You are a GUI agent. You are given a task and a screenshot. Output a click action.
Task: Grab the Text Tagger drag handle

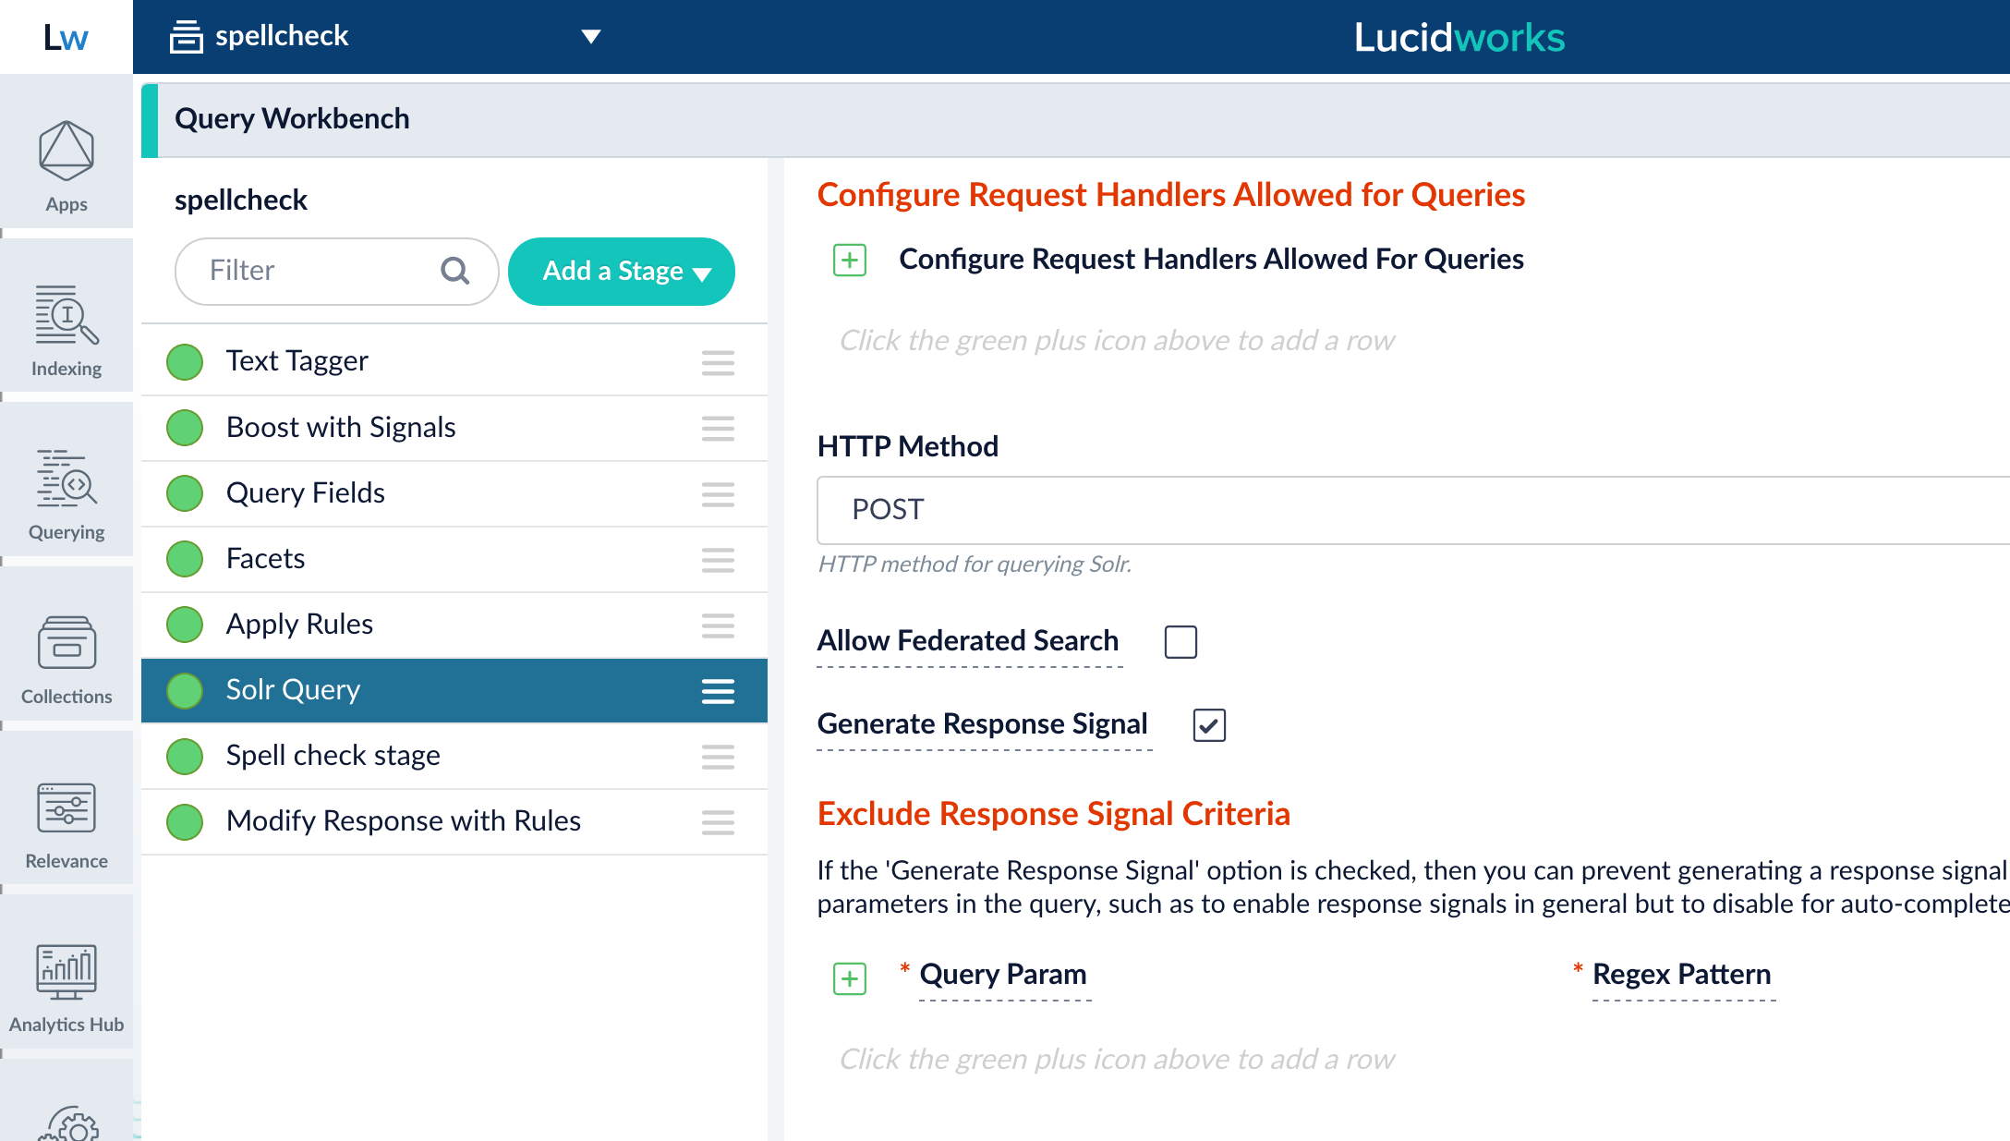coord(718,362)
